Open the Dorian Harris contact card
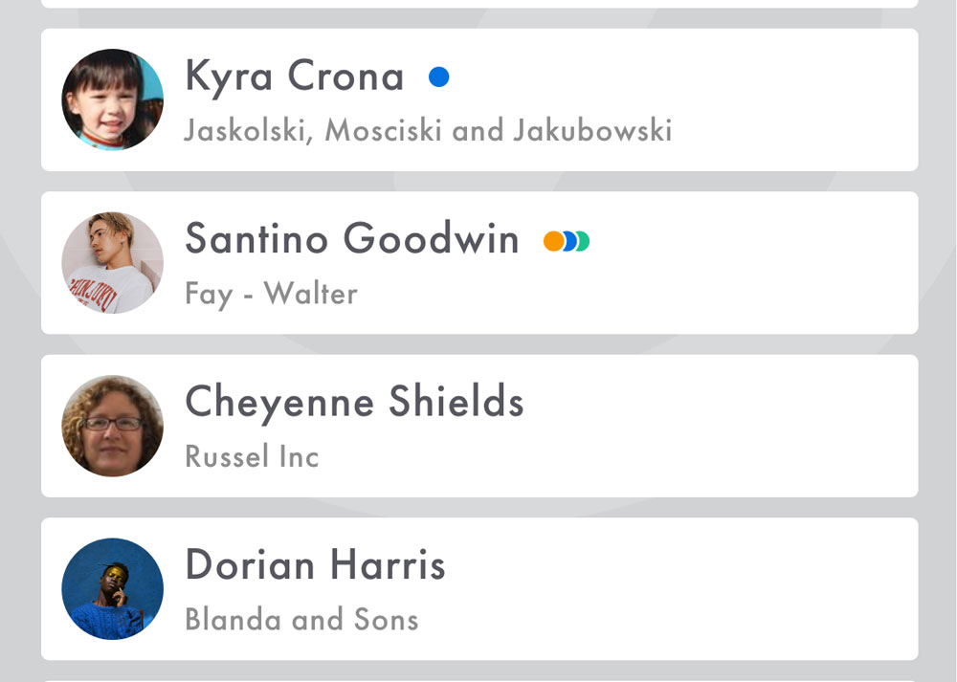The width and height of the screenshot is (957, 682). 479,588
